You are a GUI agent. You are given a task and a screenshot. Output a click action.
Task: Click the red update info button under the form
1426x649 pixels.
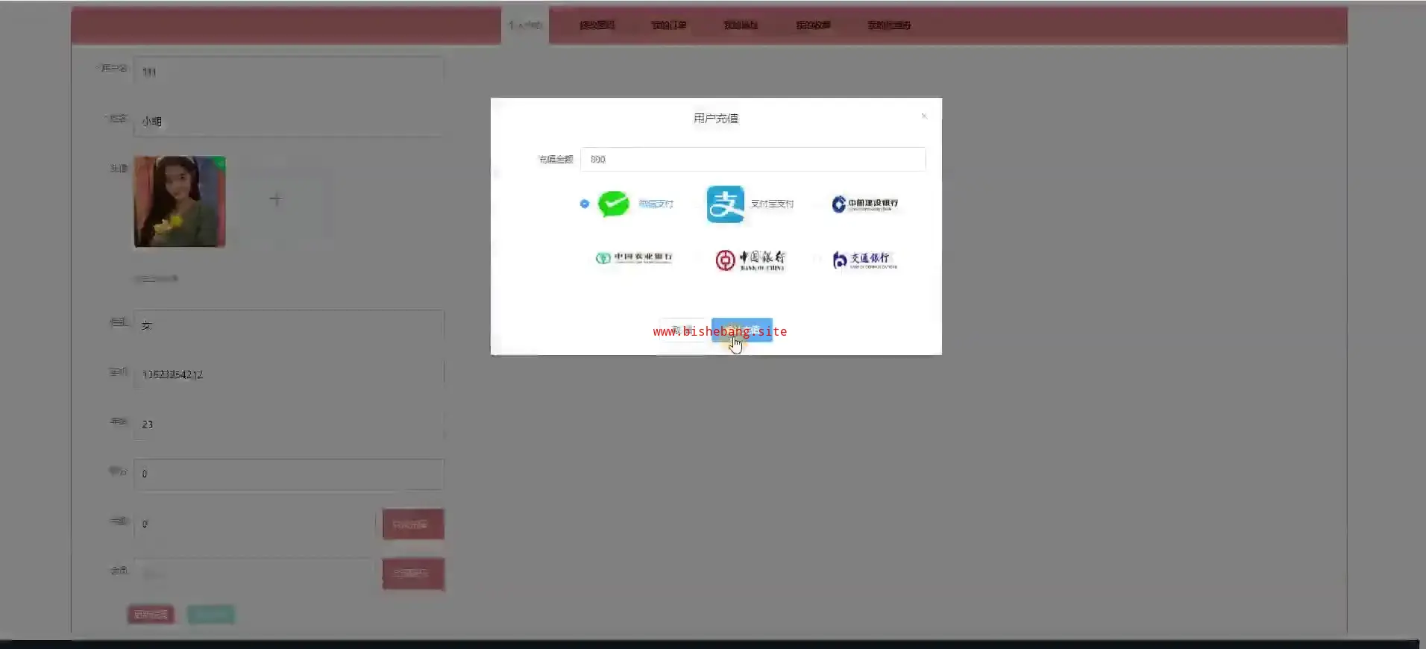click(x=151, y=615)
